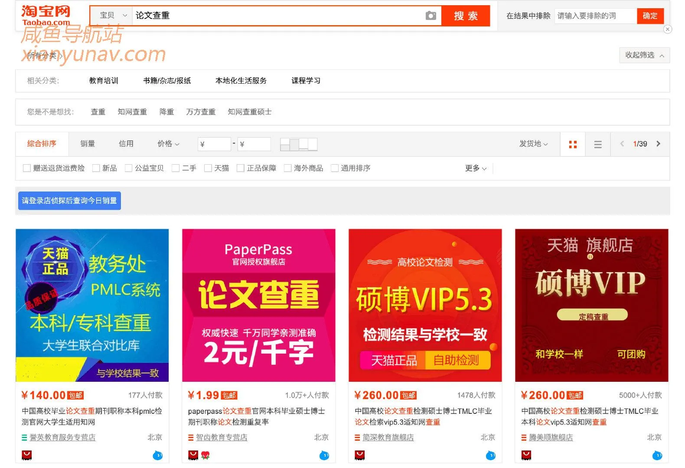Click the camera image-search icon

pyautogui.click(x=431, y=16)
